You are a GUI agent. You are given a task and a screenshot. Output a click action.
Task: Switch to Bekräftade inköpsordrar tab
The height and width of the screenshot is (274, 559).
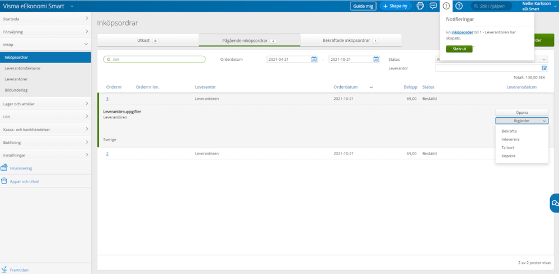coord(351,40)
